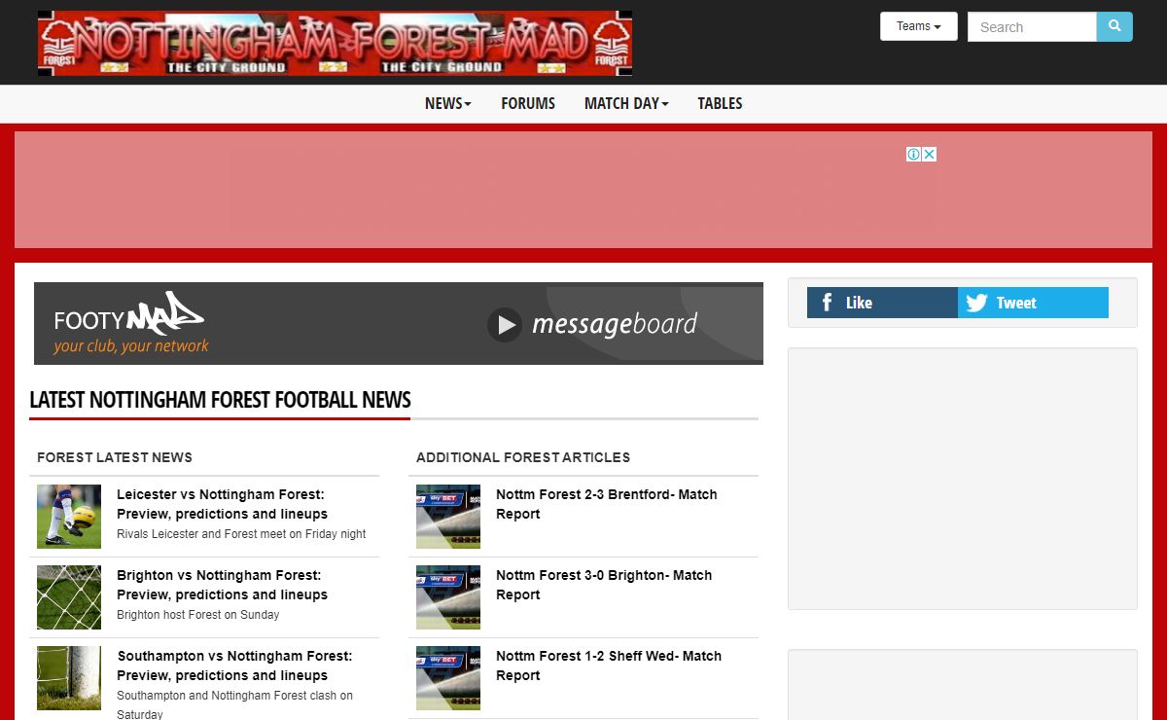This screenshot has height=720, width=1167.
Task: Open the FootyMad messageboard banner
Action: click(399, 323)
